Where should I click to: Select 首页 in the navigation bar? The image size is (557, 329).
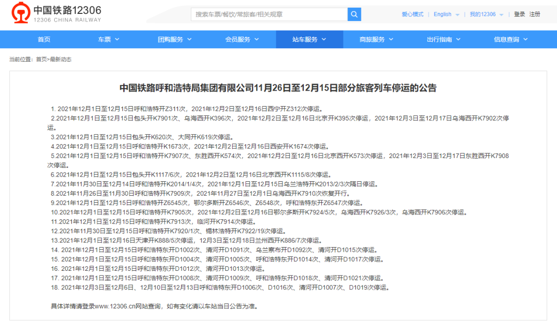point(43,39)
